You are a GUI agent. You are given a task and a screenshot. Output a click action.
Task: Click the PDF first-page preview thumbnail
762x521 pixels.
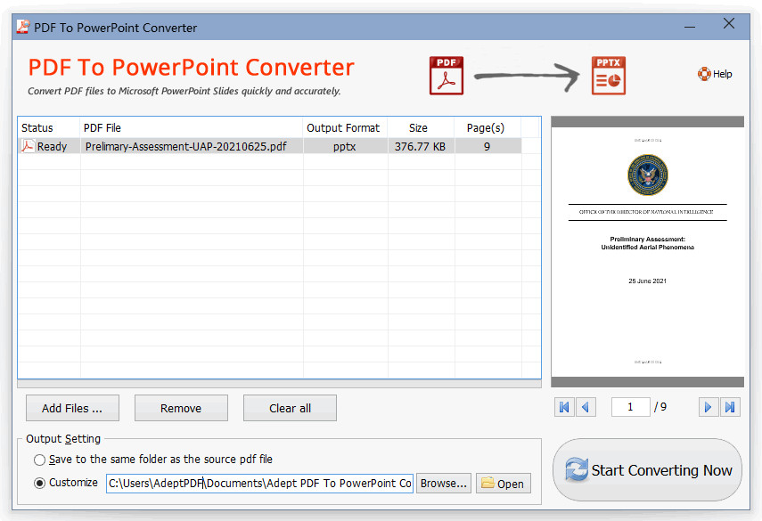(647, 251)
